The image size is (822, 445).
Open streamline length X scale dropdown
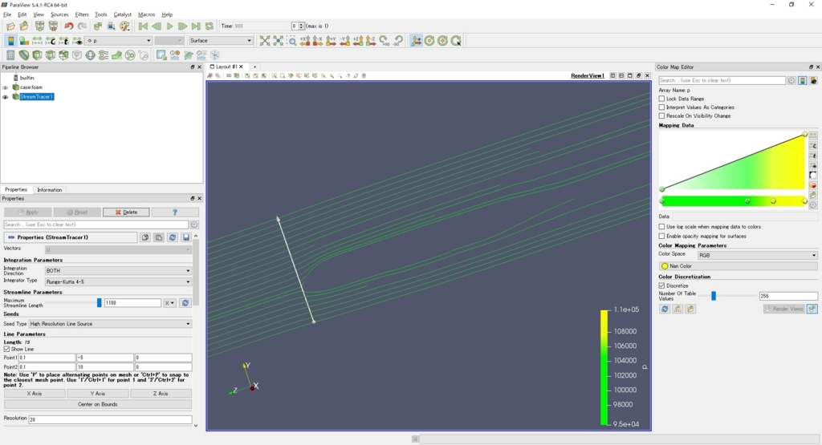coord(169,303)
